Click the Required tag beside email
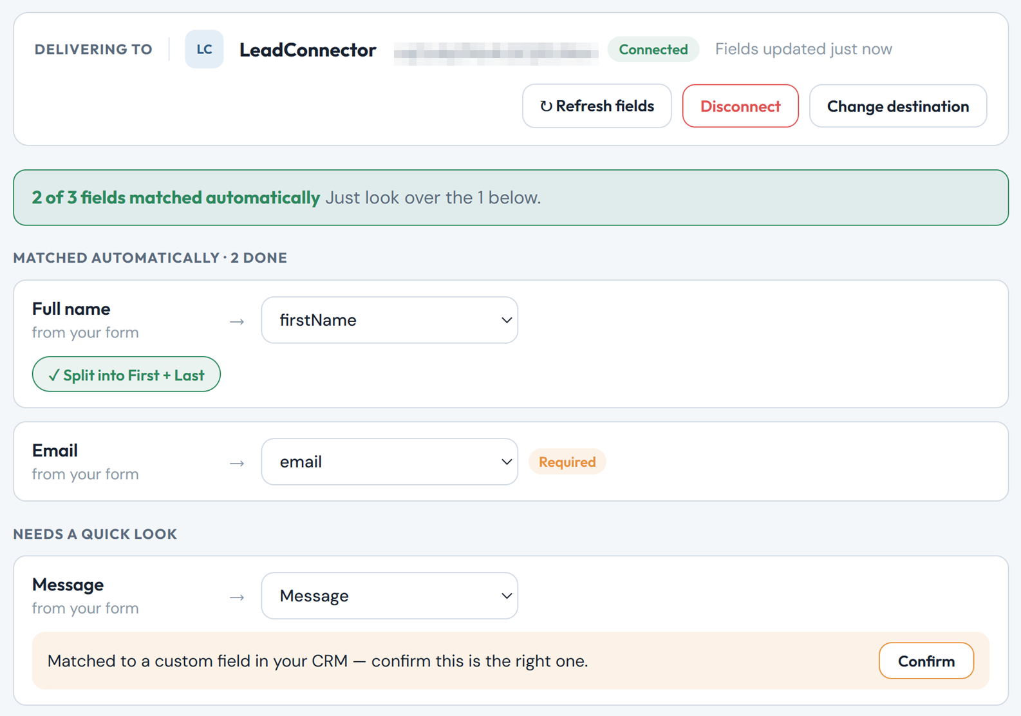The height and width of the screenshot is (716, 1021). tap(567, 462)
